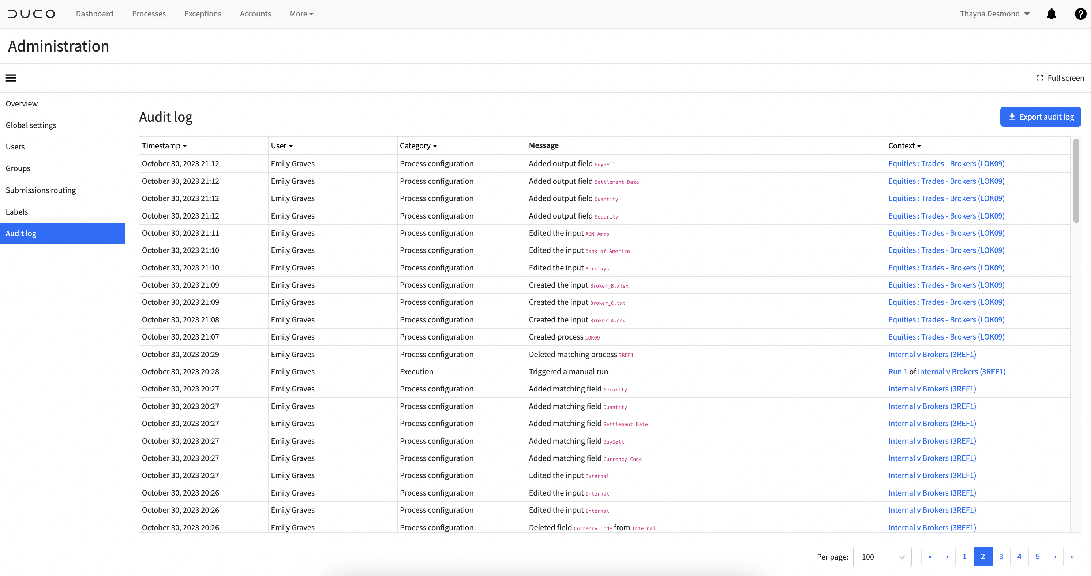Image resolution: width=1091 pixels, height=576 pixels.
Task: Sort by Timestamp column header
Action: [164, 145]
